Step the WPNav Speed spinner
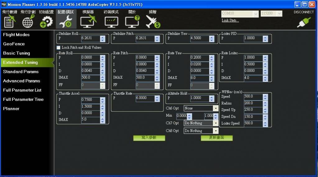Image resolution: width=318 pixels, height=177 pixels. (265, 97)
